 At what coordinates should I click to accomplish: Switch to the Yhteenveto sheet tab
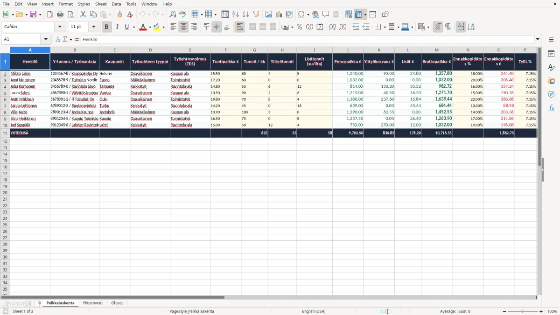[92, 303]
